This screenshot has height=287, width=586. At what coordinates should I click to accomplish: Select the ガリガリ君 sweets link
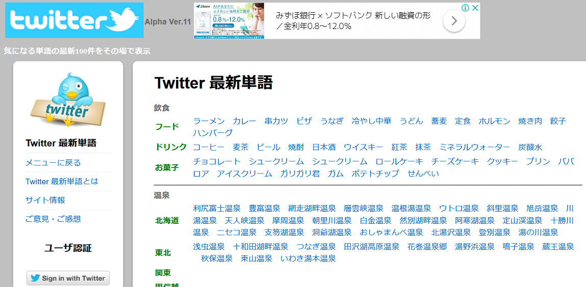click(300, 174)
